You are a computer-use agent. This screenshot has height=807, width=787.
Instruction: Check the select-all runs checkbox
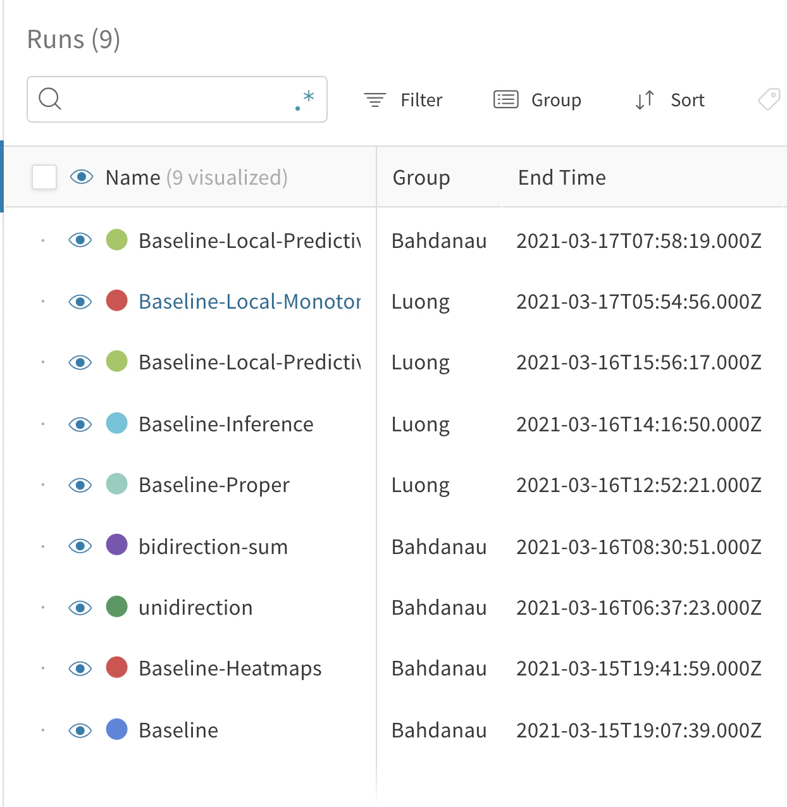[44, 177]
